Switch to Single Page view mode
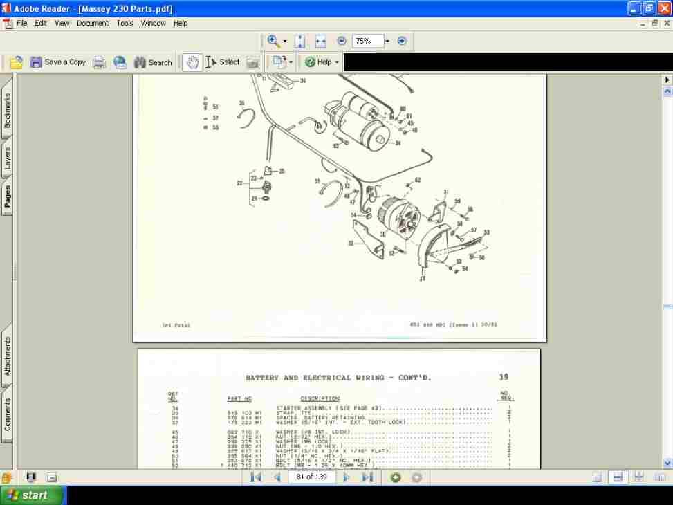The width and height of the screenshot is (673, 505). click(x=596, y=477)
